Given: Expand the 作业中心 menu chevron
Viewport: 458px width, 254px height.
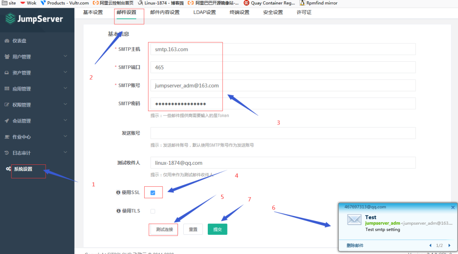Looking at the screenshot, I should (x=65, y=136).
